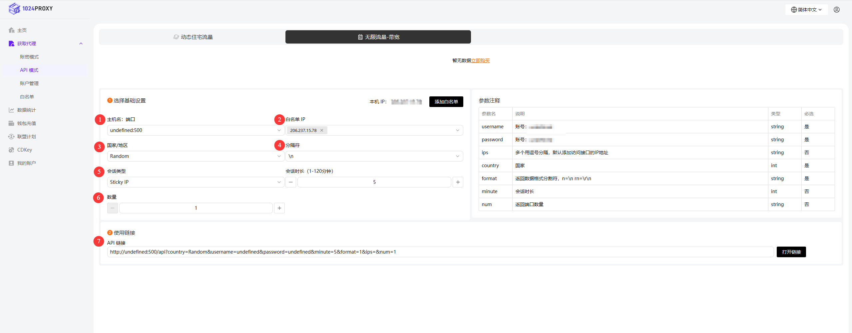This screenshot has height=333, width=852.
Task: Click the CDKey icon in sidebar
Action: 11,150
